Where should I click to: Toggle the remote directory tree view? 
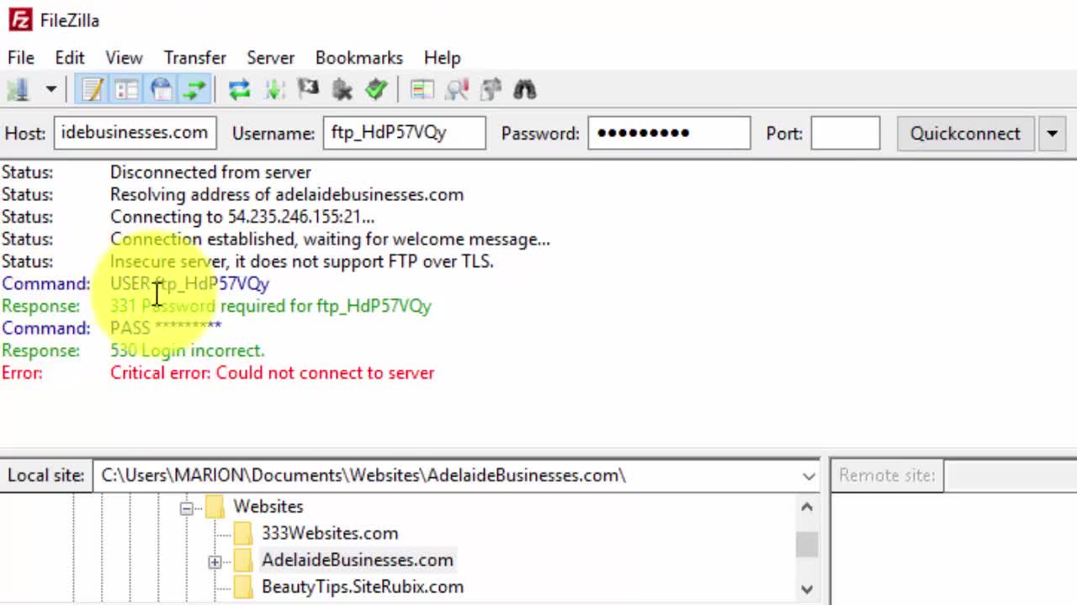tap(161, 89)
